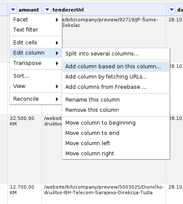Viewport: 183px width, 204px height.
Task: Expand the Reconcile submenu
Action: click(x=36, y=99)
